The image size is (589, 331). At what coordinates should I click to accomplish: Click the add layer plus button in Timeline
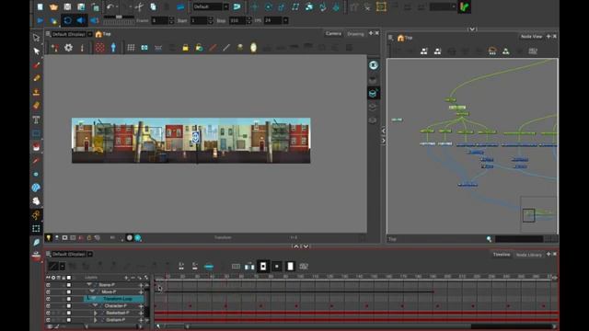pyautogui.click(x=126, y=278)
